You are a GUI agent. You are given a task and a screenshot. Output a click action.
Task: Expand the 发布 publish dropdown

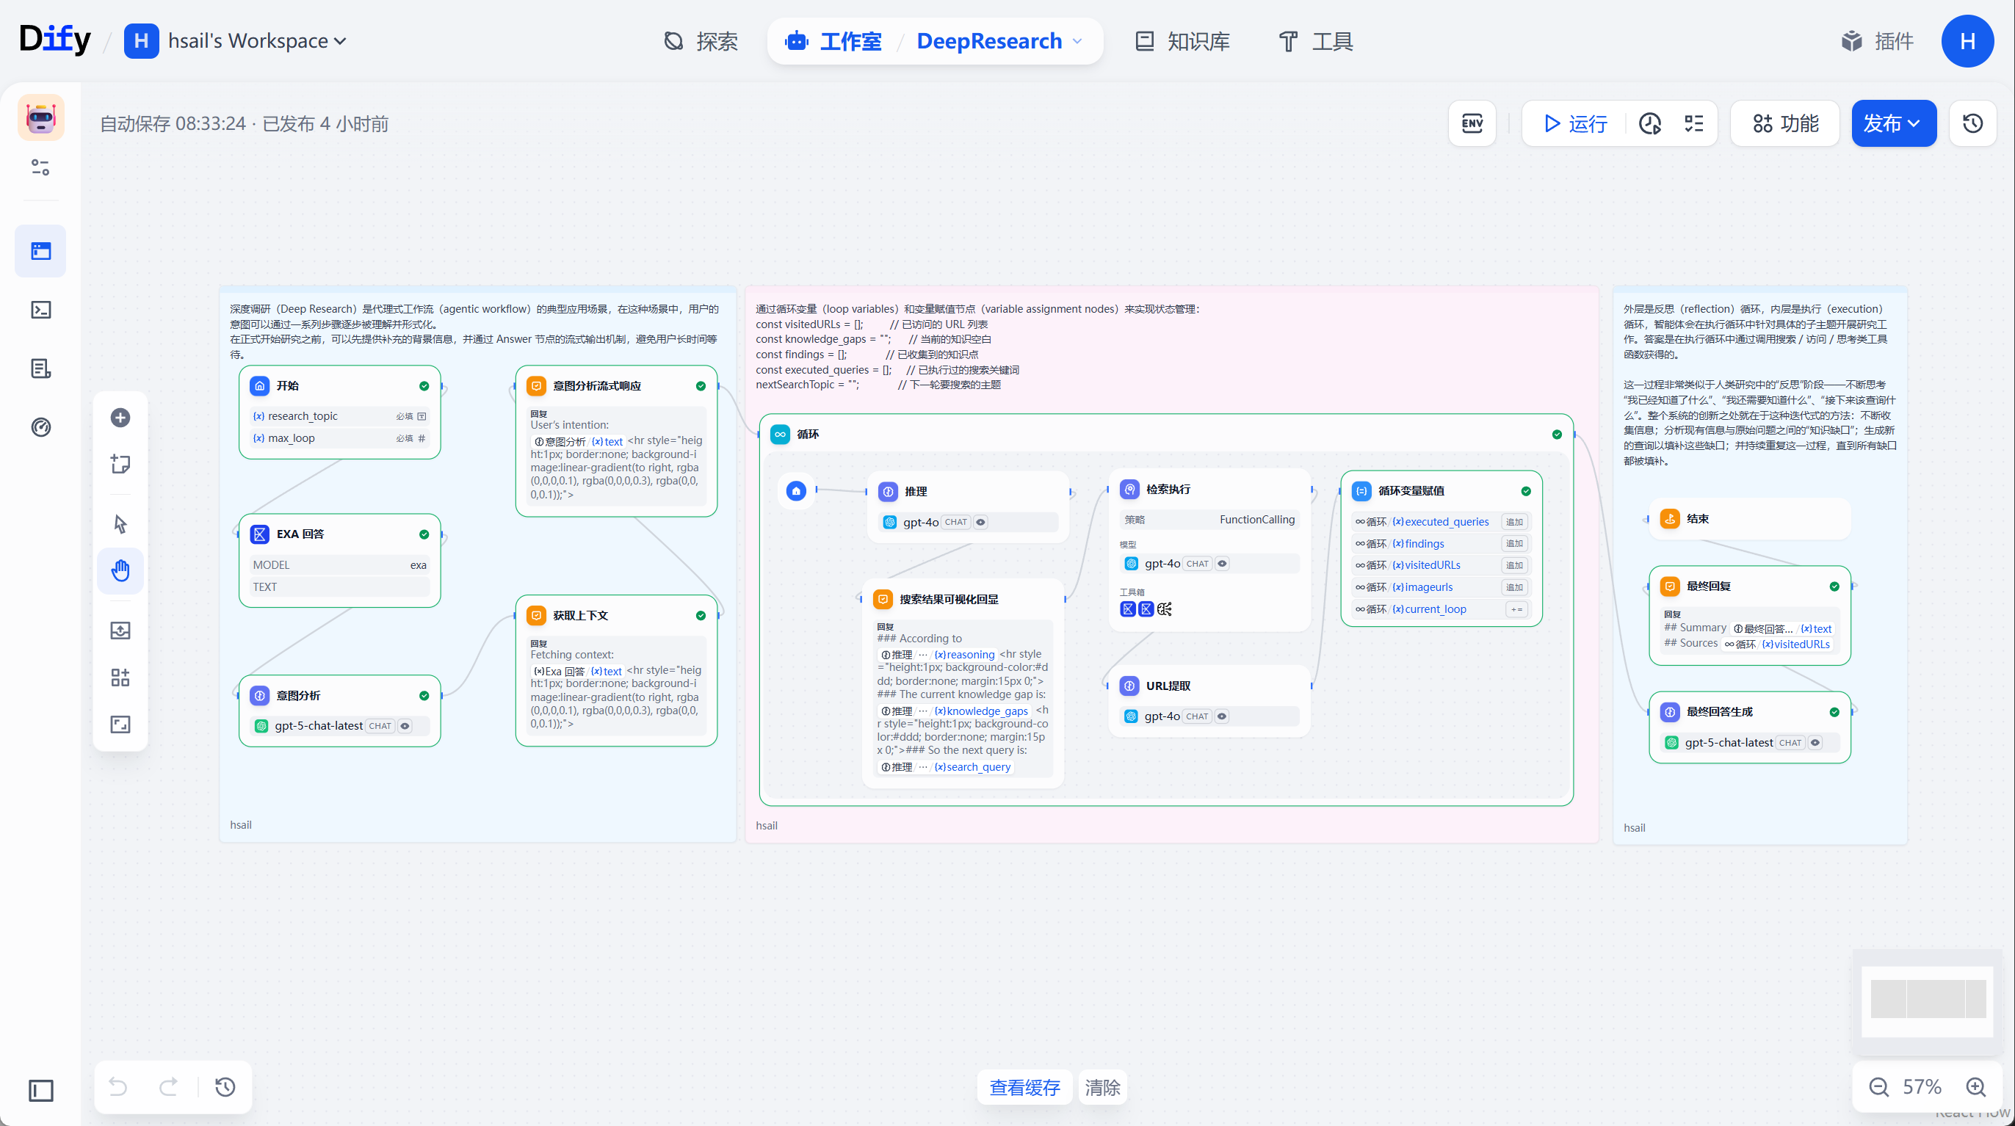coord(1893,123)
